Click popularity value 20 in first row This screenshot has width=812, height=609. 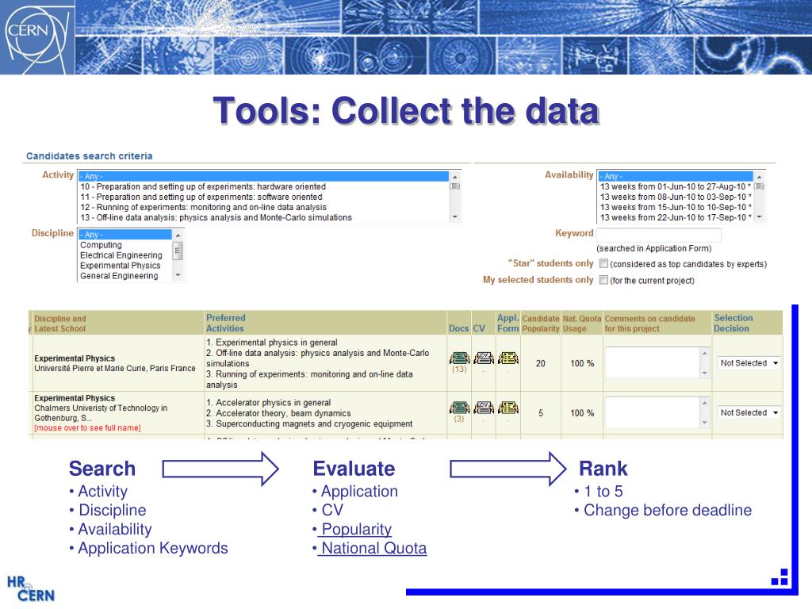click(x=541, y=363)
